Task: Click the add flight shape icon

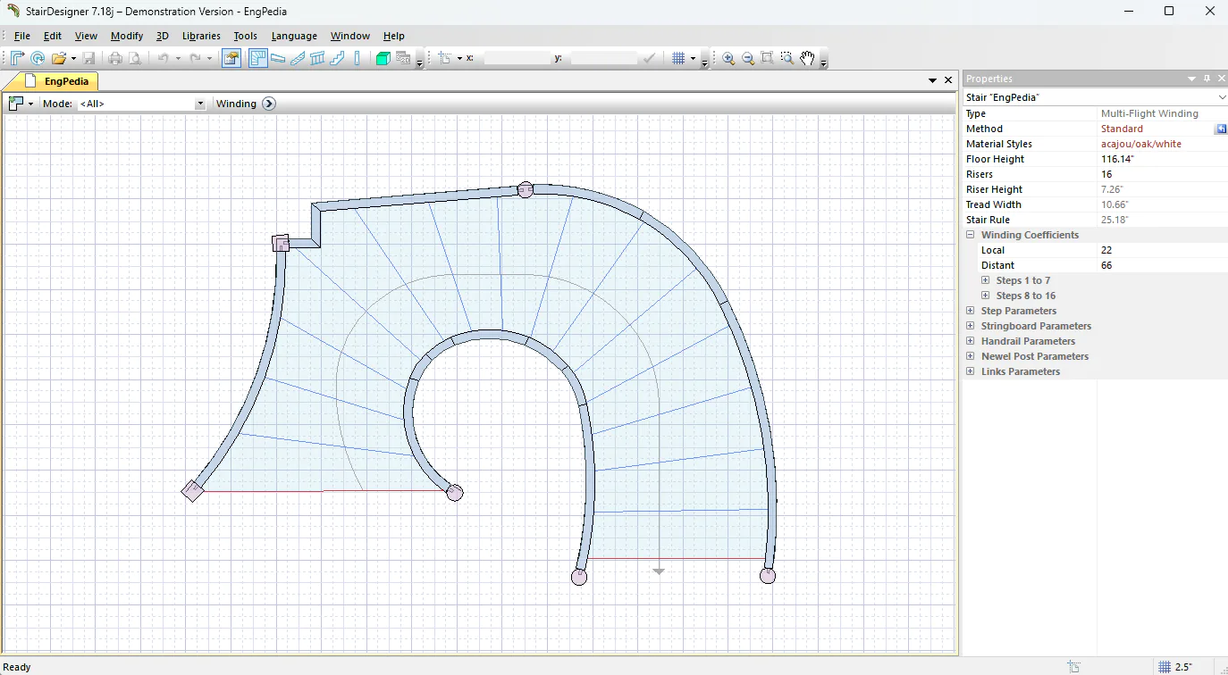Action: (x=16, y=104)
